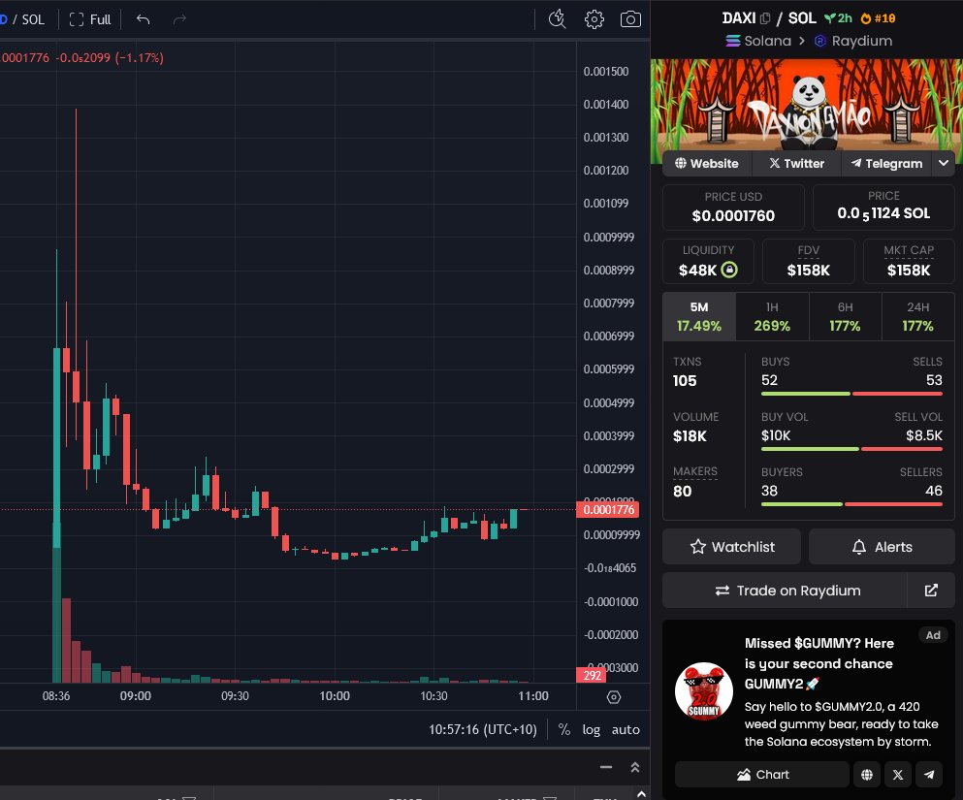
Task: Open Alerts for DAXI
Action: [x=882, y=547]
